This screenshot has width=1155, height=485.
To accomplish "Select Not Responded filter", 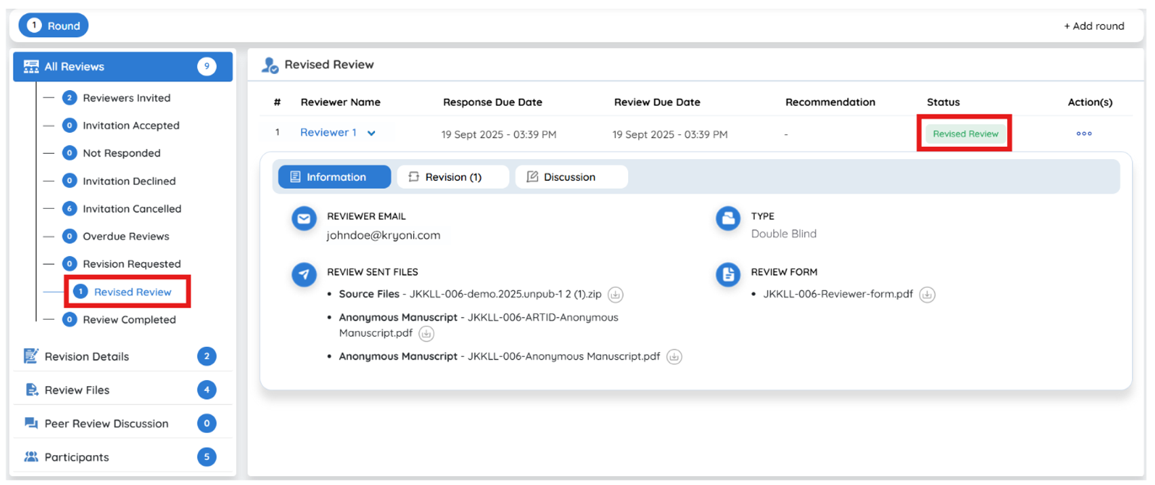I will click(121, 153).
